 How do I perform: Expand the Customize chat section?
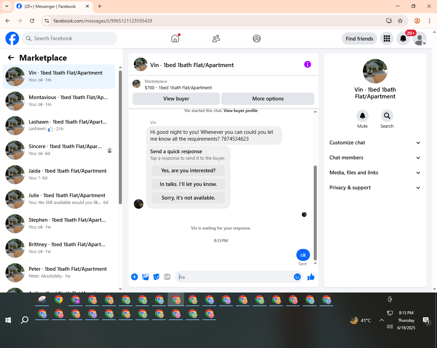pyautogui.click(x=375, y=143)
